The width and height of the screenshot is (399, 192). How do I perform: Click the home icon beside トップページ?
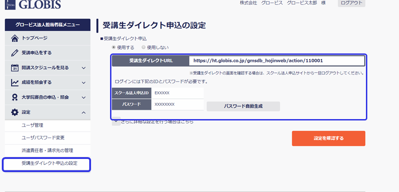[x=15, y=38]
